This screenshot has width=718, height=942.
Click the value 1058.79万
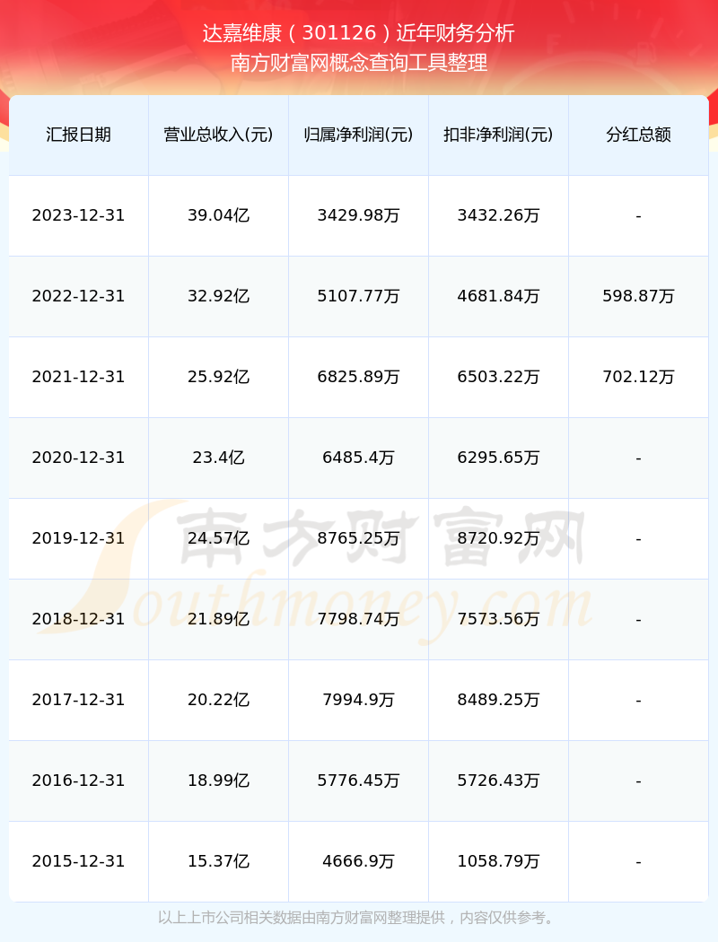[499, 861]
